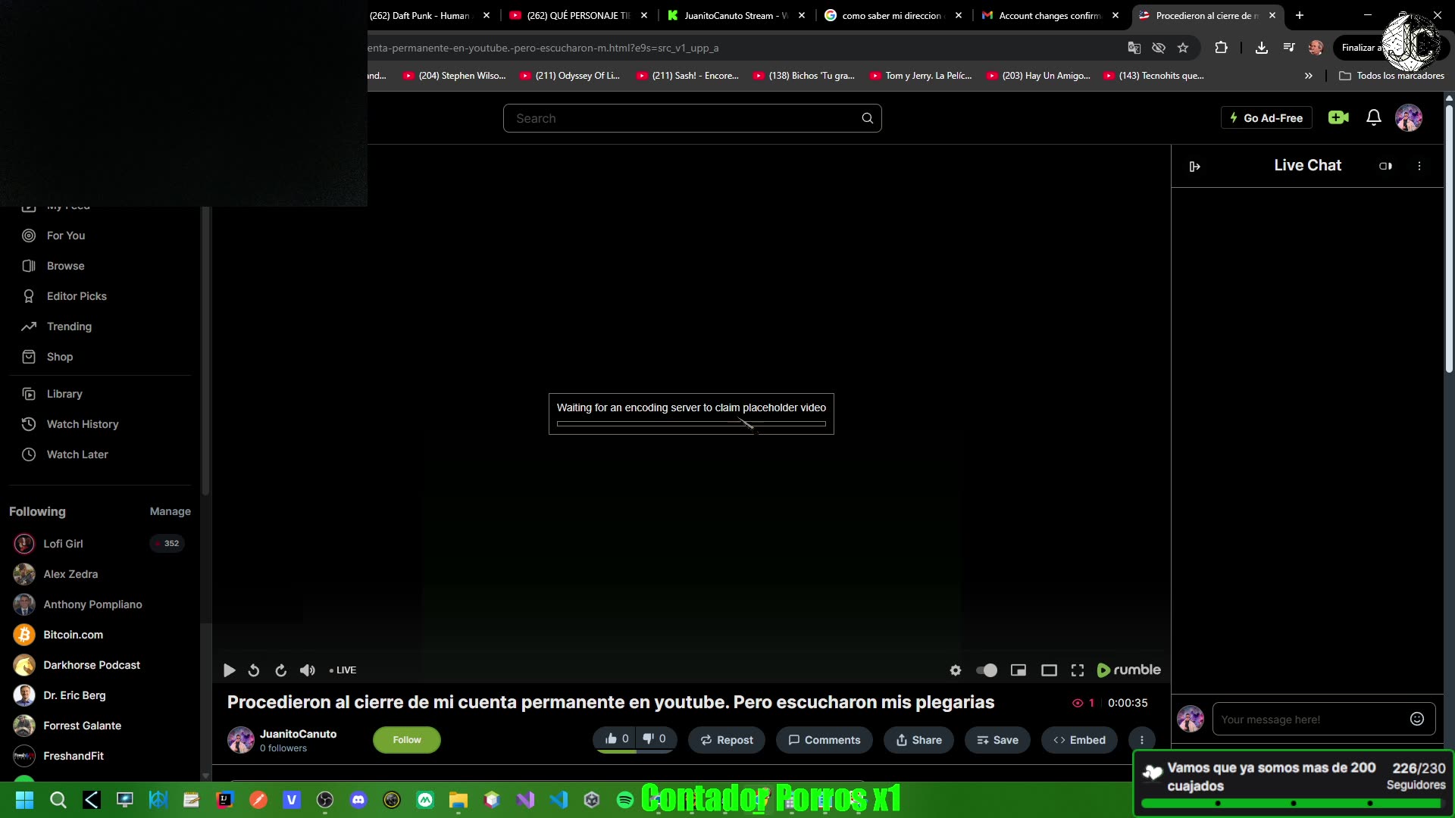This screenshot has width=1455, height=818.
Task: Mute the video volume icon
Action: point(307,670)
